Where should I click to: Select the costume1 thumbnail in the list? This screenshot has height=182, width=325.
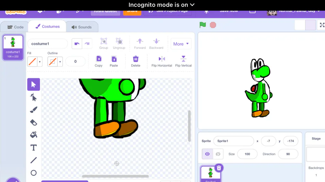[x=13, y=47]
